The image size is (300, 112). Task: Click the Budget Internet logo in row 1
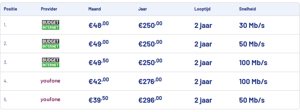50,25
